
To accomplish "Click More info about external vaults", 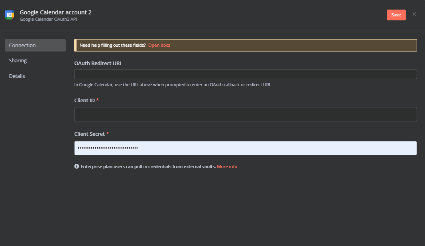I will pyautogui.click(x=227, y=167).
